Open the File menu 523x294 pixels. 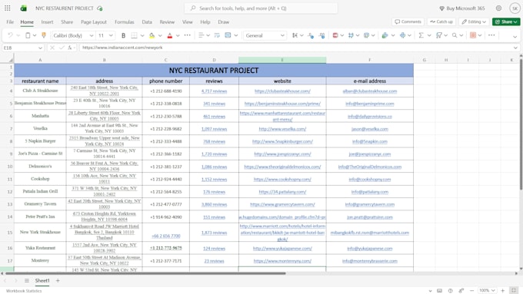[10, 22]
